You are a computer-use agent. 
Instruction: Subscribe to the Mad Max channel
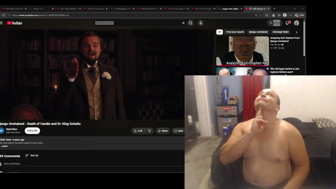tap(32, 130)
